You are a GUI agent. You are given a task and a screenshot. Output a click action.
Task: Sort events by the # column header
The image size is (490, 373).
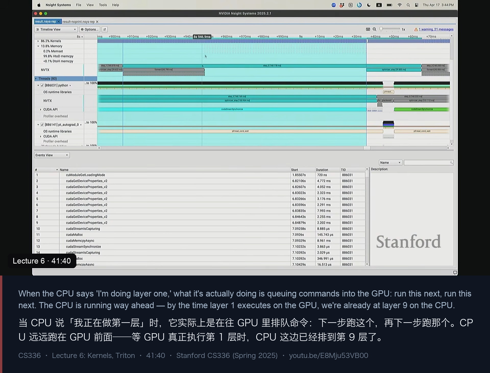[47, 170]
